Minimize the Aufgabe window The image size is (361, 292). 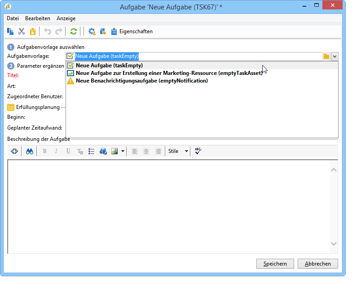[x=304, y=6]
